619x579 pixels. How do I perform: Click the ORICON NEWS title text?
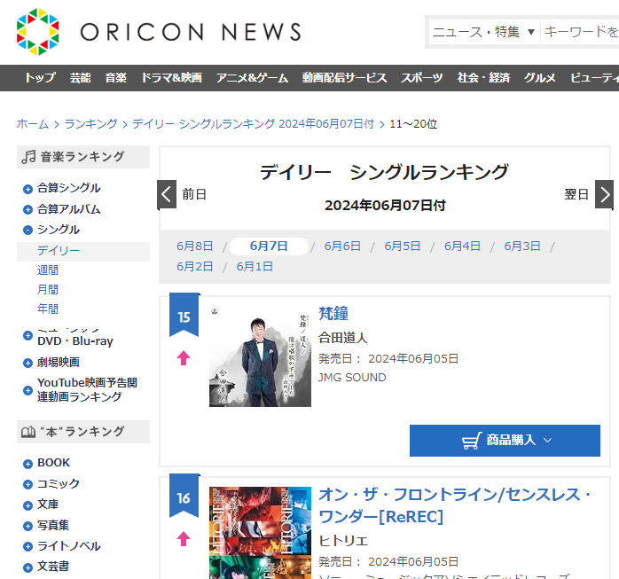click(x=191, y=32)
